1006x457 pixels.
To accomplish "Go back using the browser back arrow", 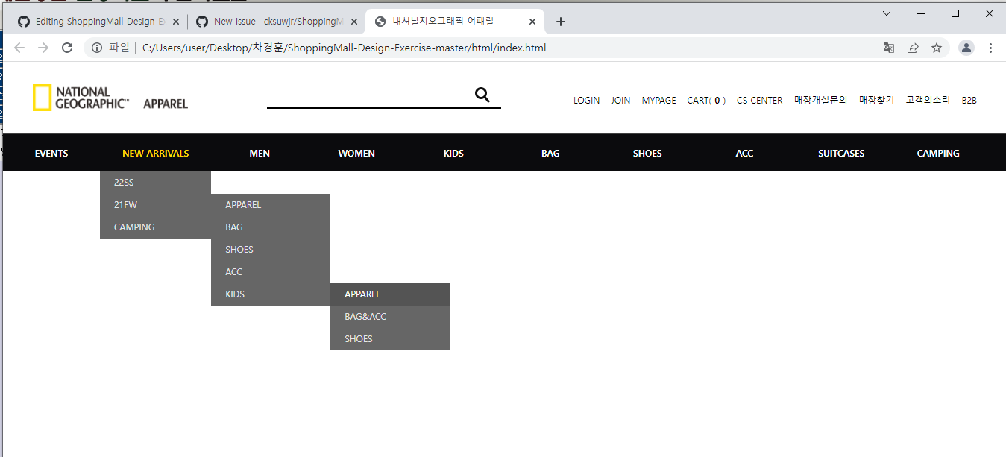I will click(19, 47).
